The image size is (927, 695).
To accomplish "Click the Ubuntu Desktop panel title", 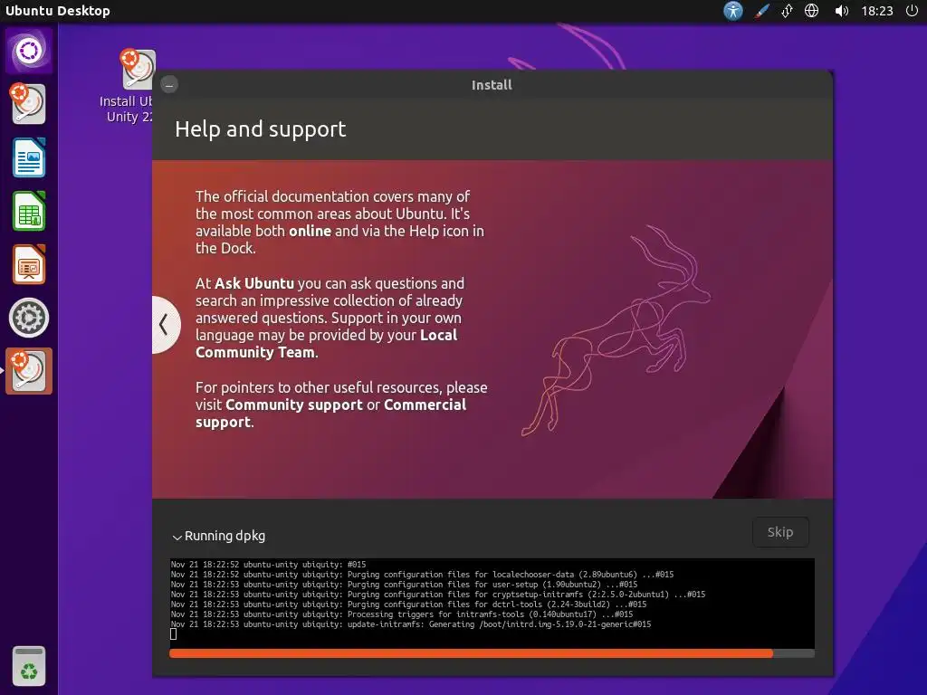I will 57,11.
